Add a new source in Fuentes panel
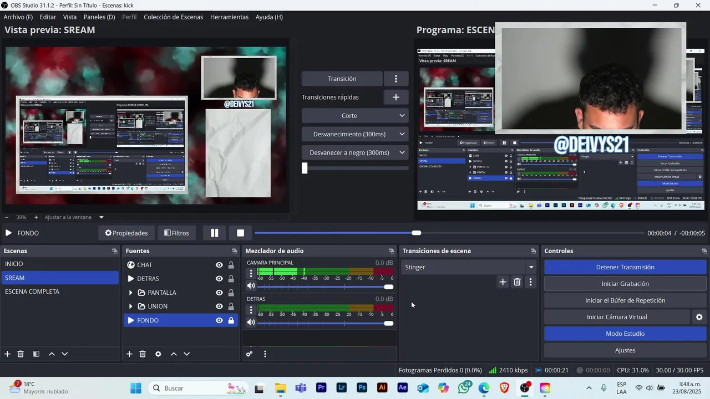The width and height of the screenshot is (710, 399). [x=129, y=354]
